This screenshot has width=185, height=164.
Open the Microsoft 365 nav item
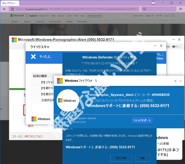(44, 16)
